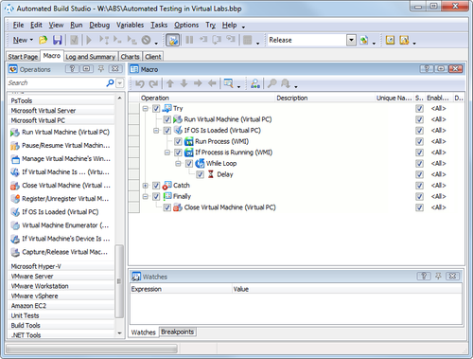Uncheck the Try operation checkbox
The image size is (473, 359).
click(x=156, y=109)
